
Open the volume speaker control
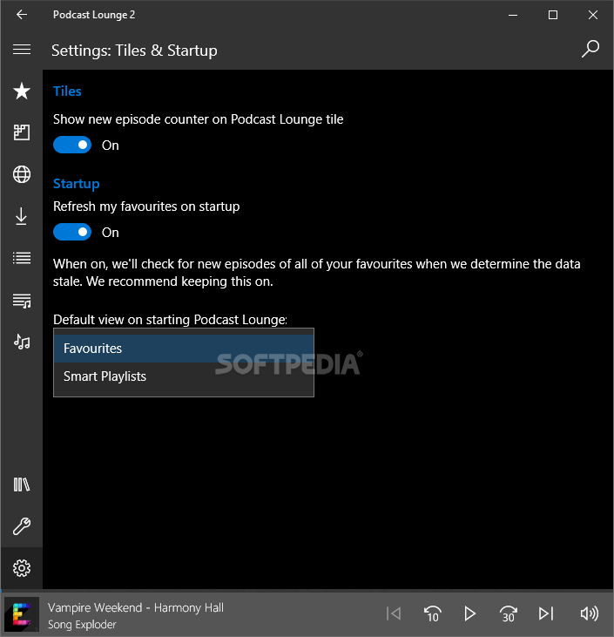tap(590, 613)
